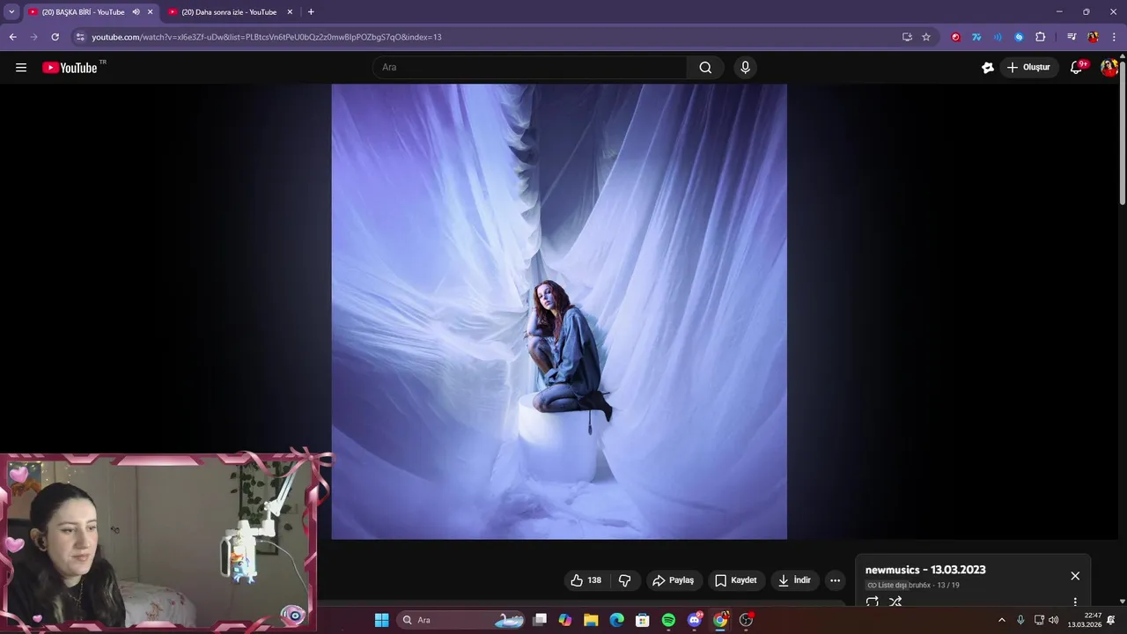Open Chrome three-dot menu
This screenshot has height=634, width=1127.
(1114, 37)
